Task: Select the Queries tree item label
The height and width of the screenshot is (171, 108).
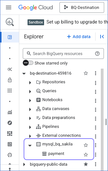Action: (49, 91)
